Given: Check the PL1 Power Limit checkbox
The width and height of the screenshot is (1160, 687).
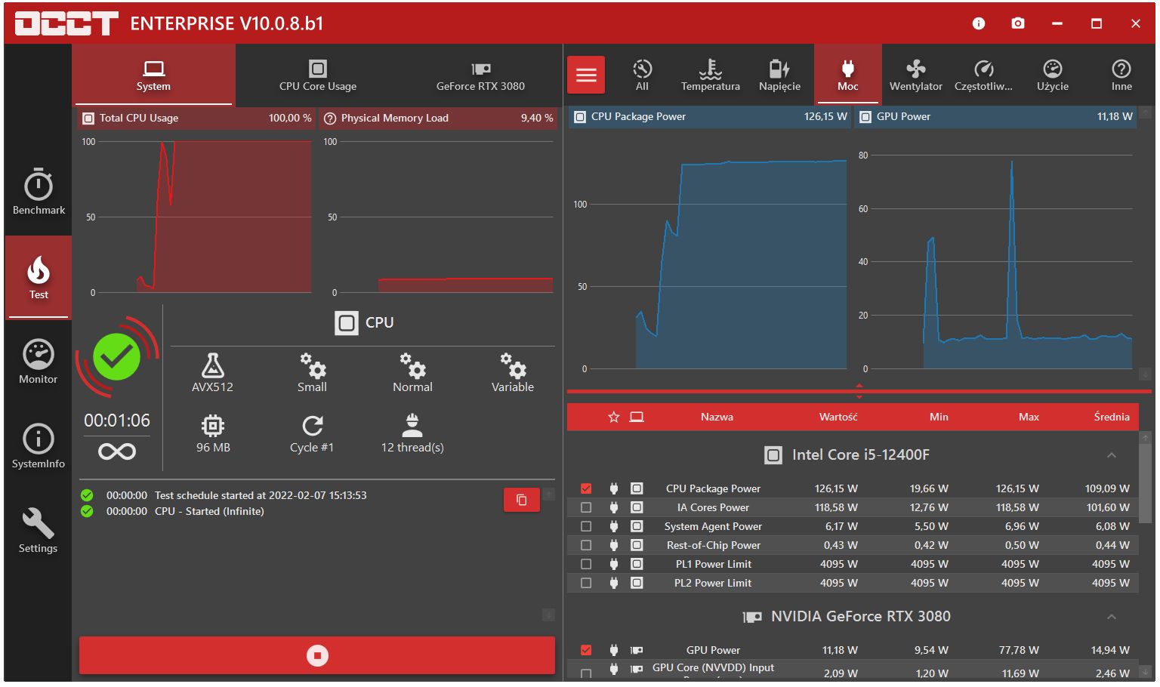Looking at the screenshot, I should tap(586, 564).
